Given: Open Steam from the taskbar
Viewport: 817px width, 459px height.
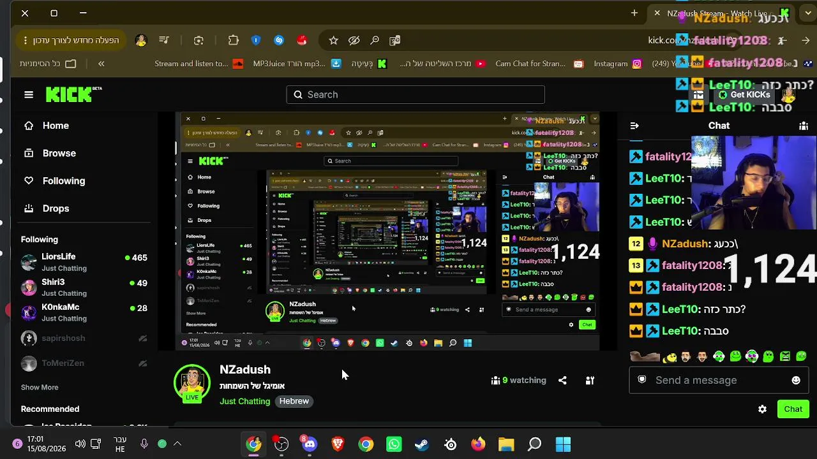Looking at the screenshot, I should (x=422, y=444).
